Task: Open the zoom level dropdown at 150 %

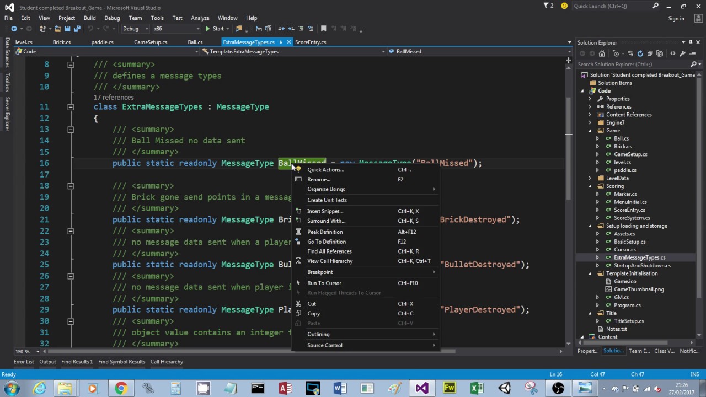Action: click(x=26, y=351)
